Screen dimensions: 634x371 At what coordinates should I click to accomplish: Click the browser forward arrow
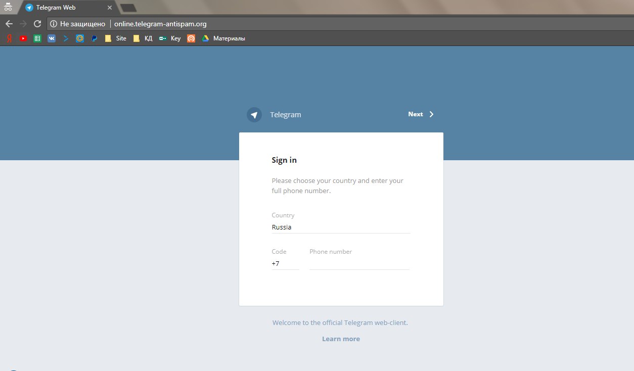coord(23,24)
